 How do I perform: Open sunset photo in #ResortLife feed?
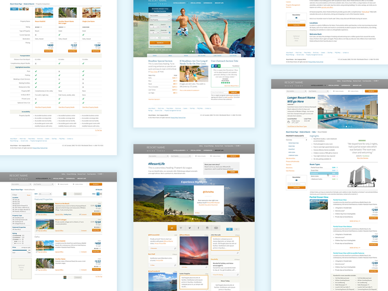tap(194, 251)
